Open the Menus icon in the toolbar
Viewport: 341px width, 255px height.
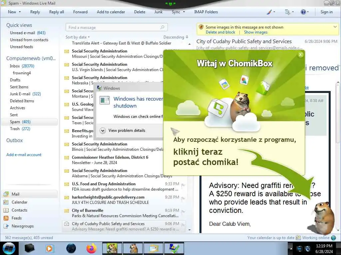pyautogui.click(x=287, y=12)
